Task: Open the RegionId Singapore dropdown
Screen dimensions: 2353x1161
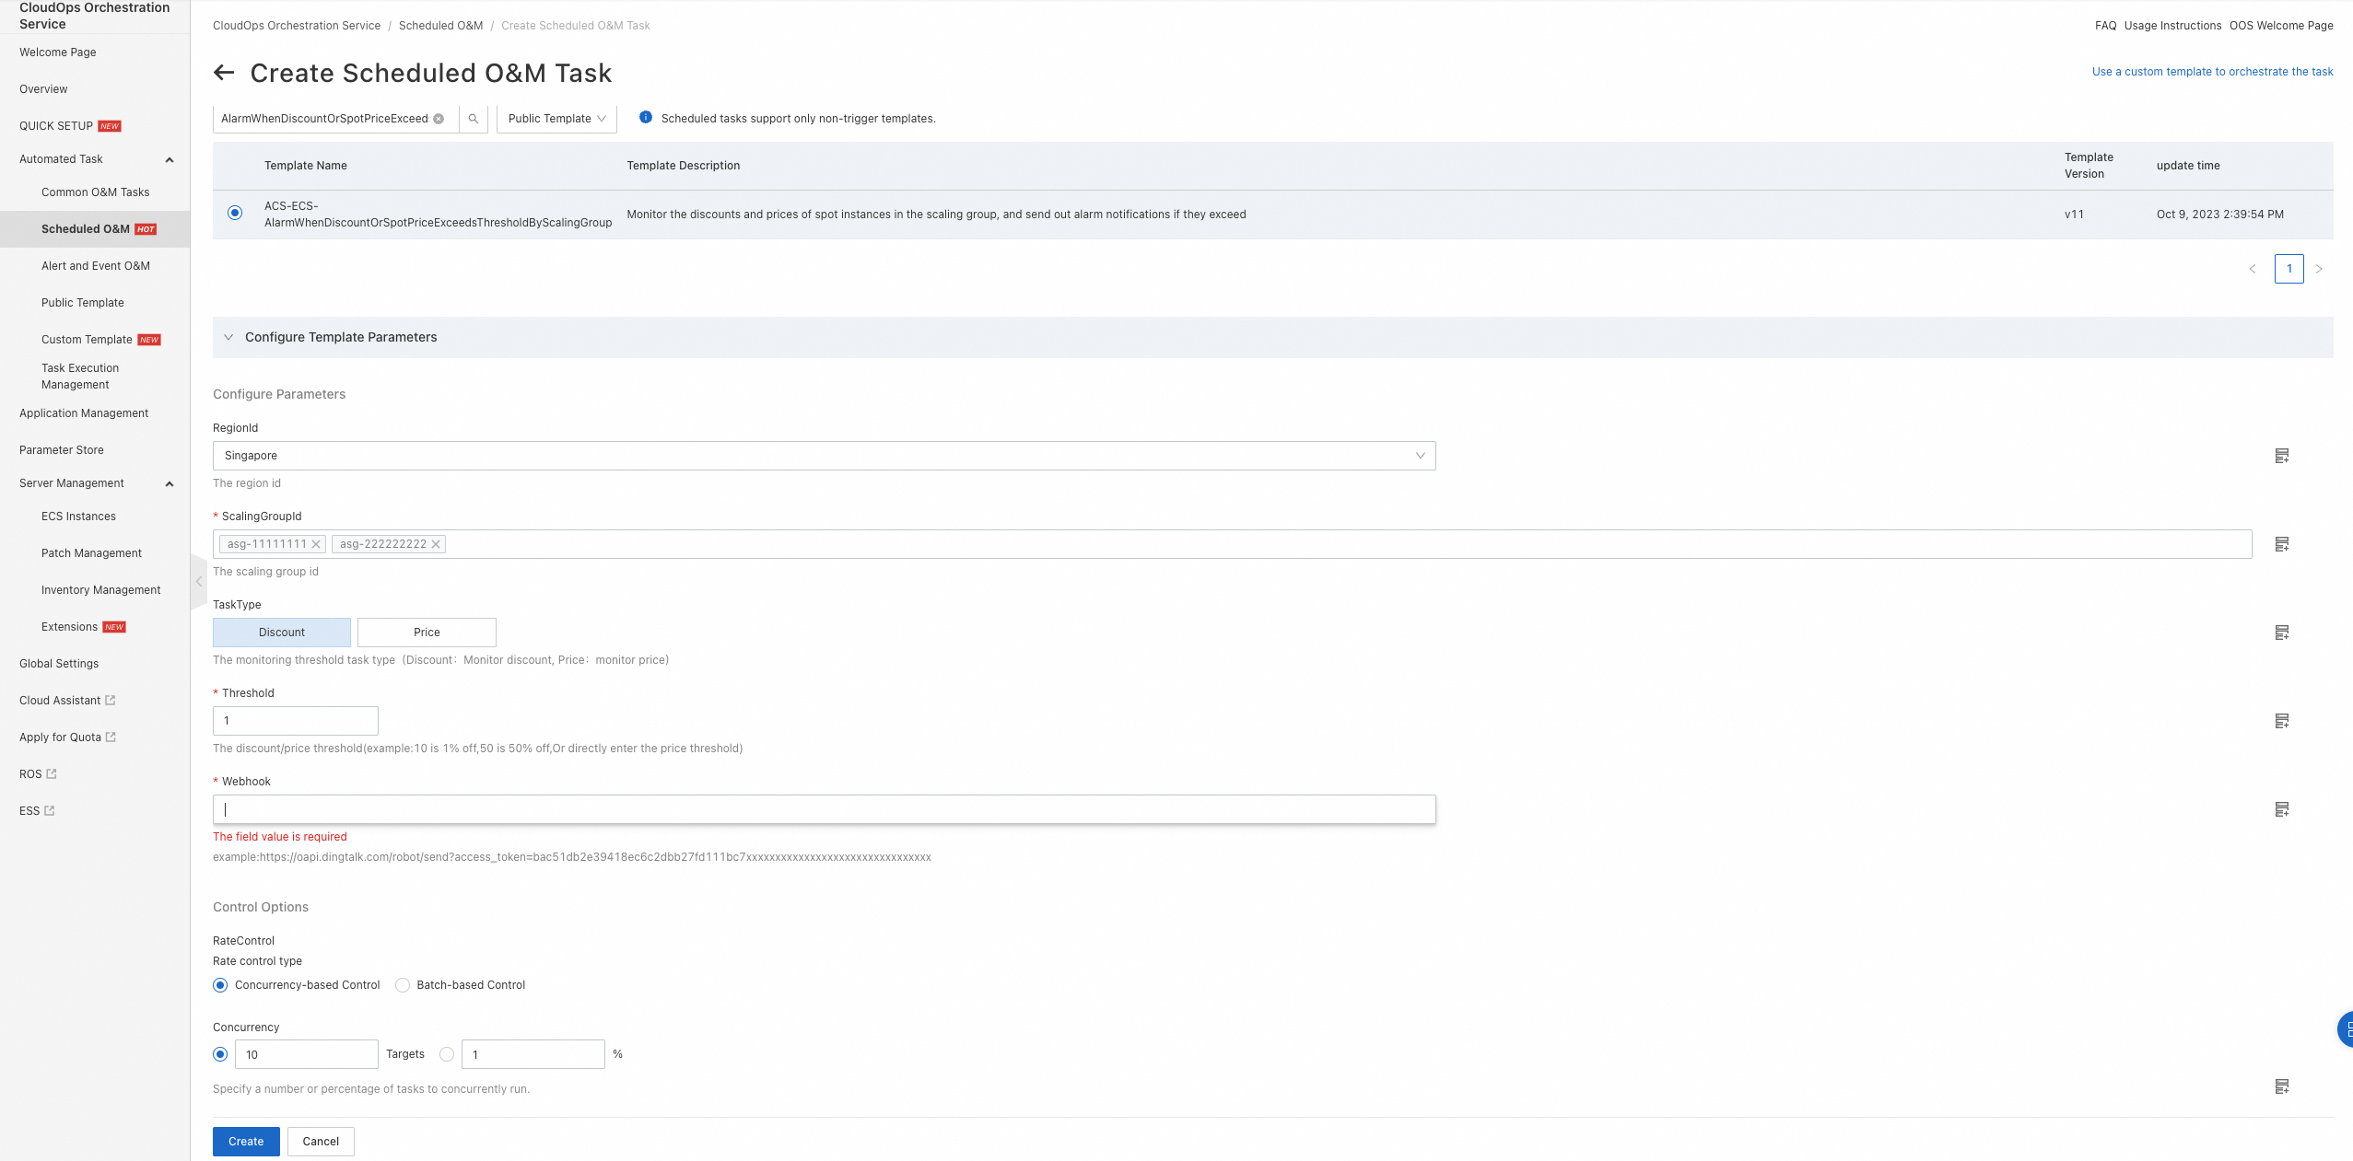Action: point(824,456)
